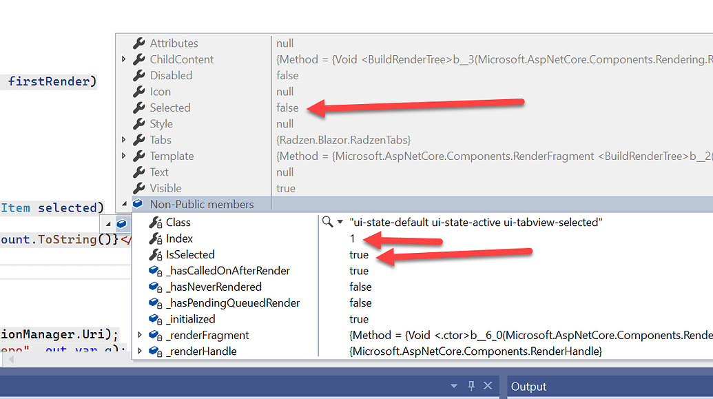The image size is (713, 399).
Task: Close the docked tool window
Action: coord(488,386)
